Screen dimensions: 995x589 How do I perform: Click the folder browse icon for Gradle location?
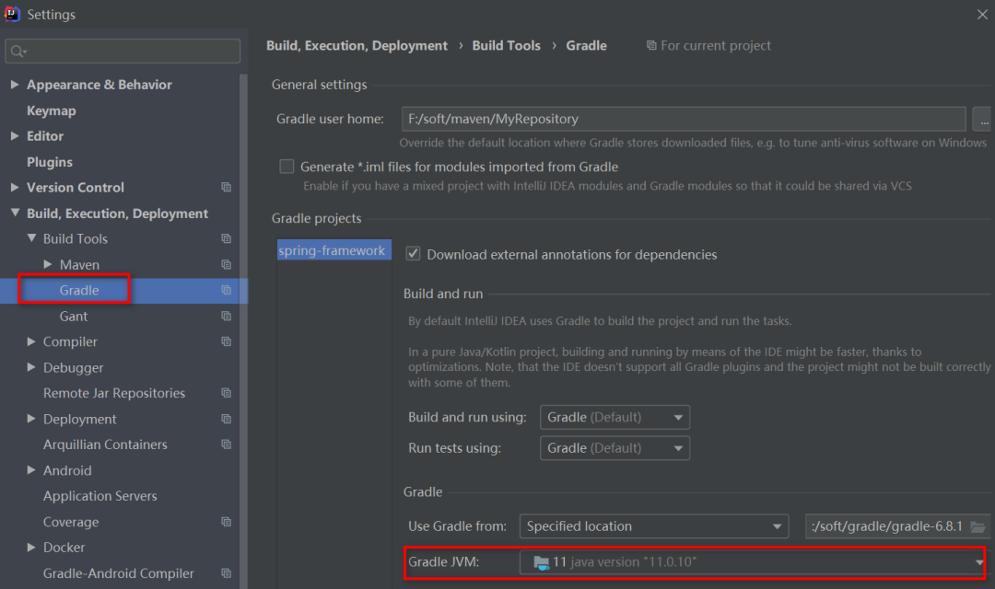[x=977, y=526]
